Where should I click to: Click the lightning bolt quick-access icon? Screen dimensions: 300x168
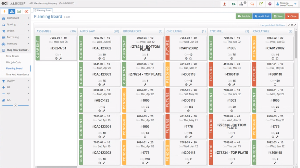[4, 11]
